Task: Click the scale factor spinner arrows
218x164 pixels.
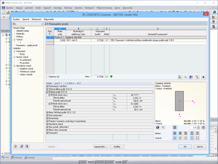Action: click(199, 127)
